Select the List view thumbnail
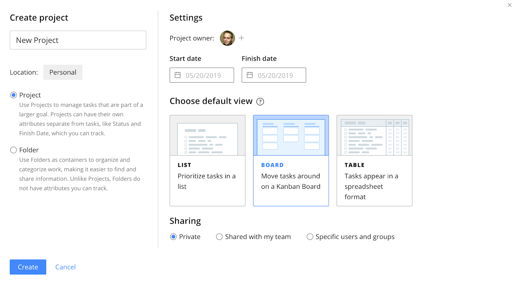Screen dimensions: 513x285 207,135
